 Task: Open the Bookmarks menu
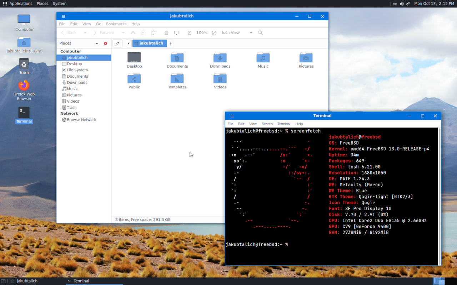(x=116, y=24)
